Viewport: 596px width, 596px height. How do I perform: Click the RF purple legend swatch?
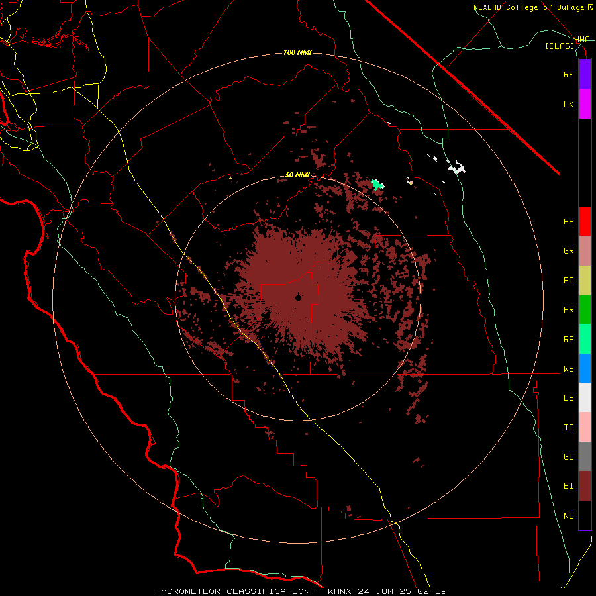[585, 74]
